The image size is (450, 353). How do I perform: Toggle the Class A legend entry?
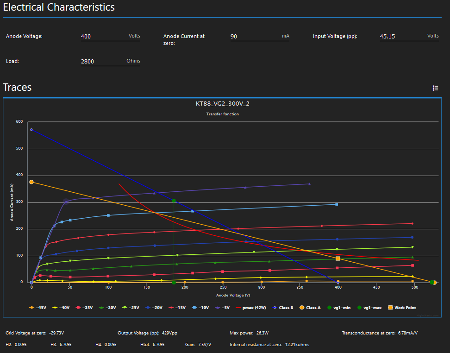tap(310, 308)
